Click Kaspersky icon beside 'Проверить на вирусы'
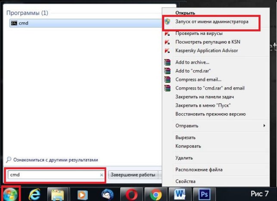 tap(167, 33)
